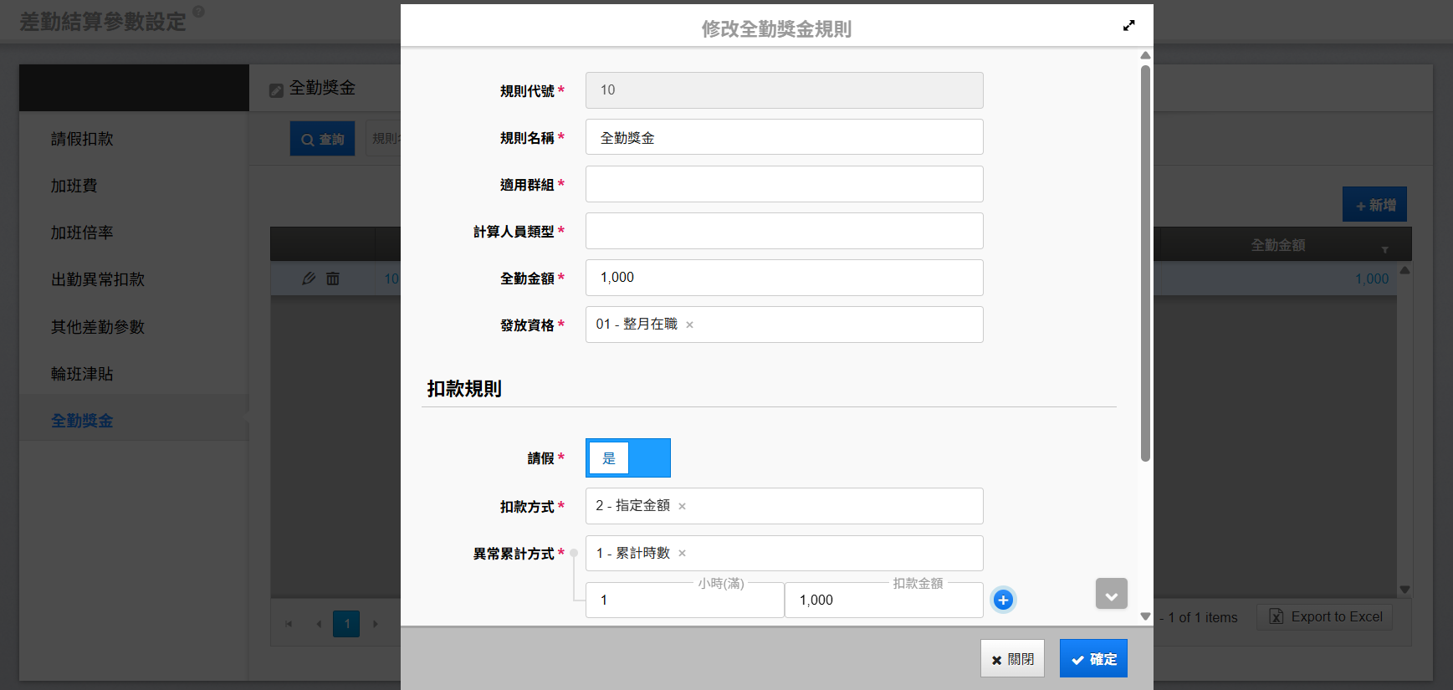
Task: Remove the 01 - 整月在職 selection
Action: 689,325
